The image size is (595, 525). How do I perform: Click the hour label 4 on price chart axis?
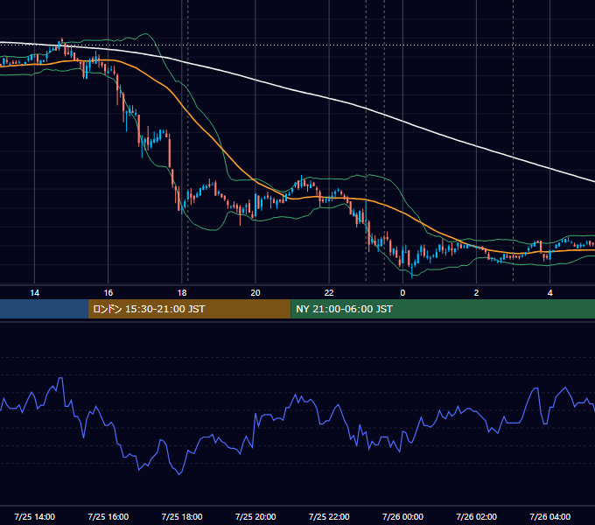click(x=549, y=293)
